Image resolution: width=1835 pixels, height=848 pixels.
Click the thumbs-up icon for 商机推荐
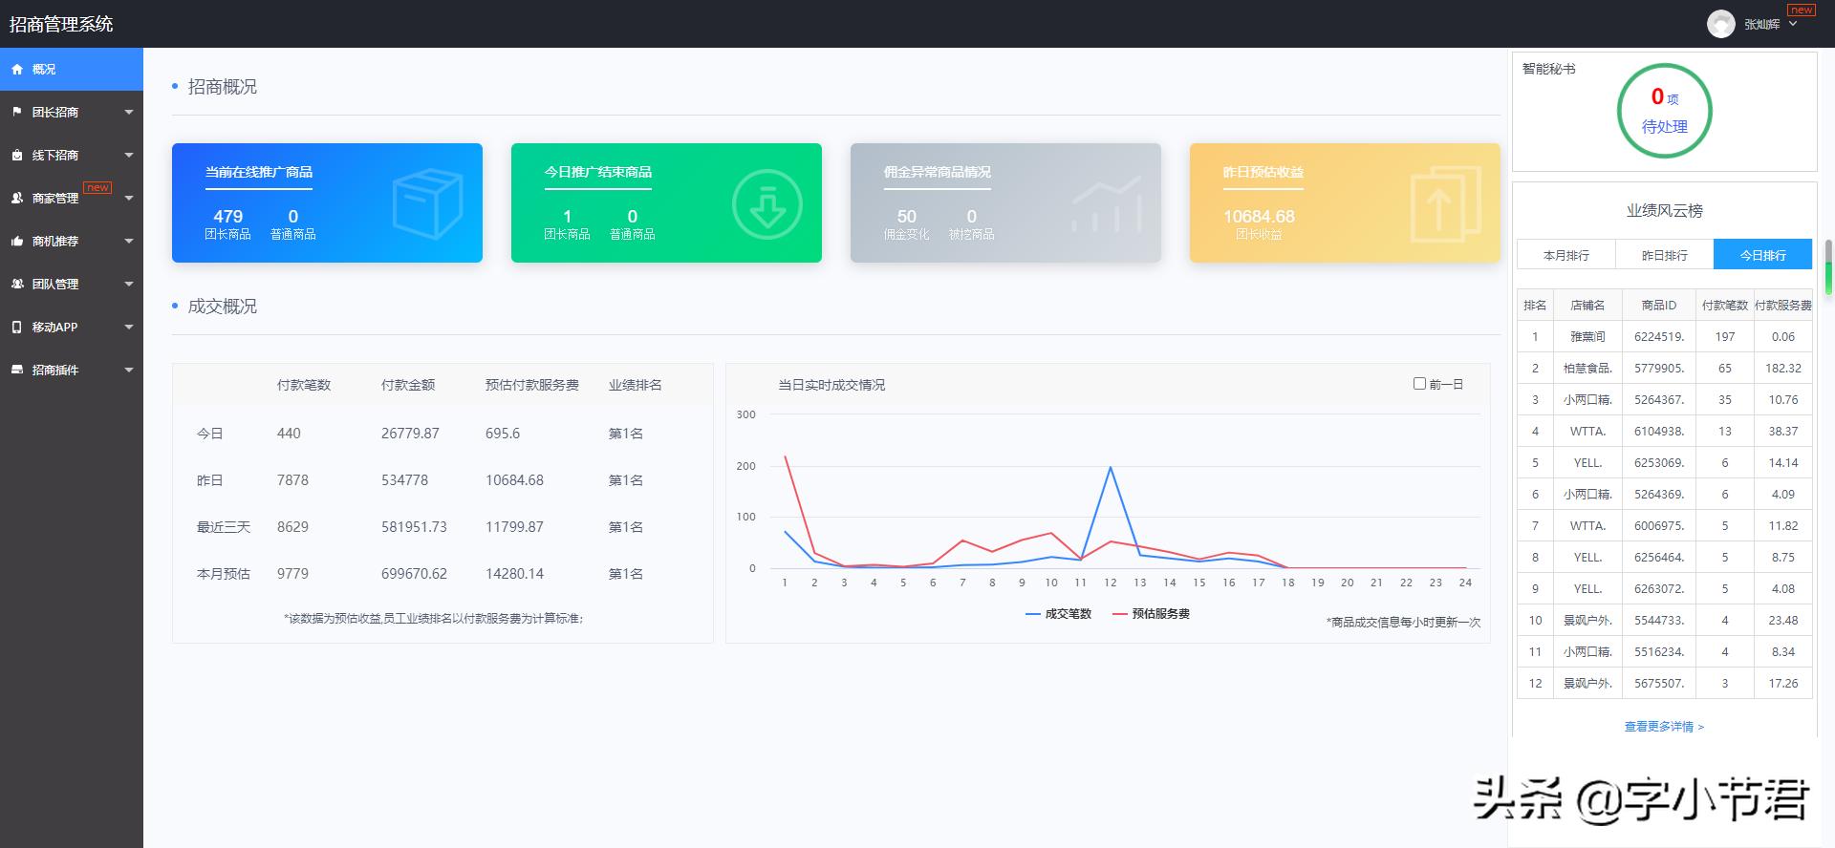[x=17, y=241]
